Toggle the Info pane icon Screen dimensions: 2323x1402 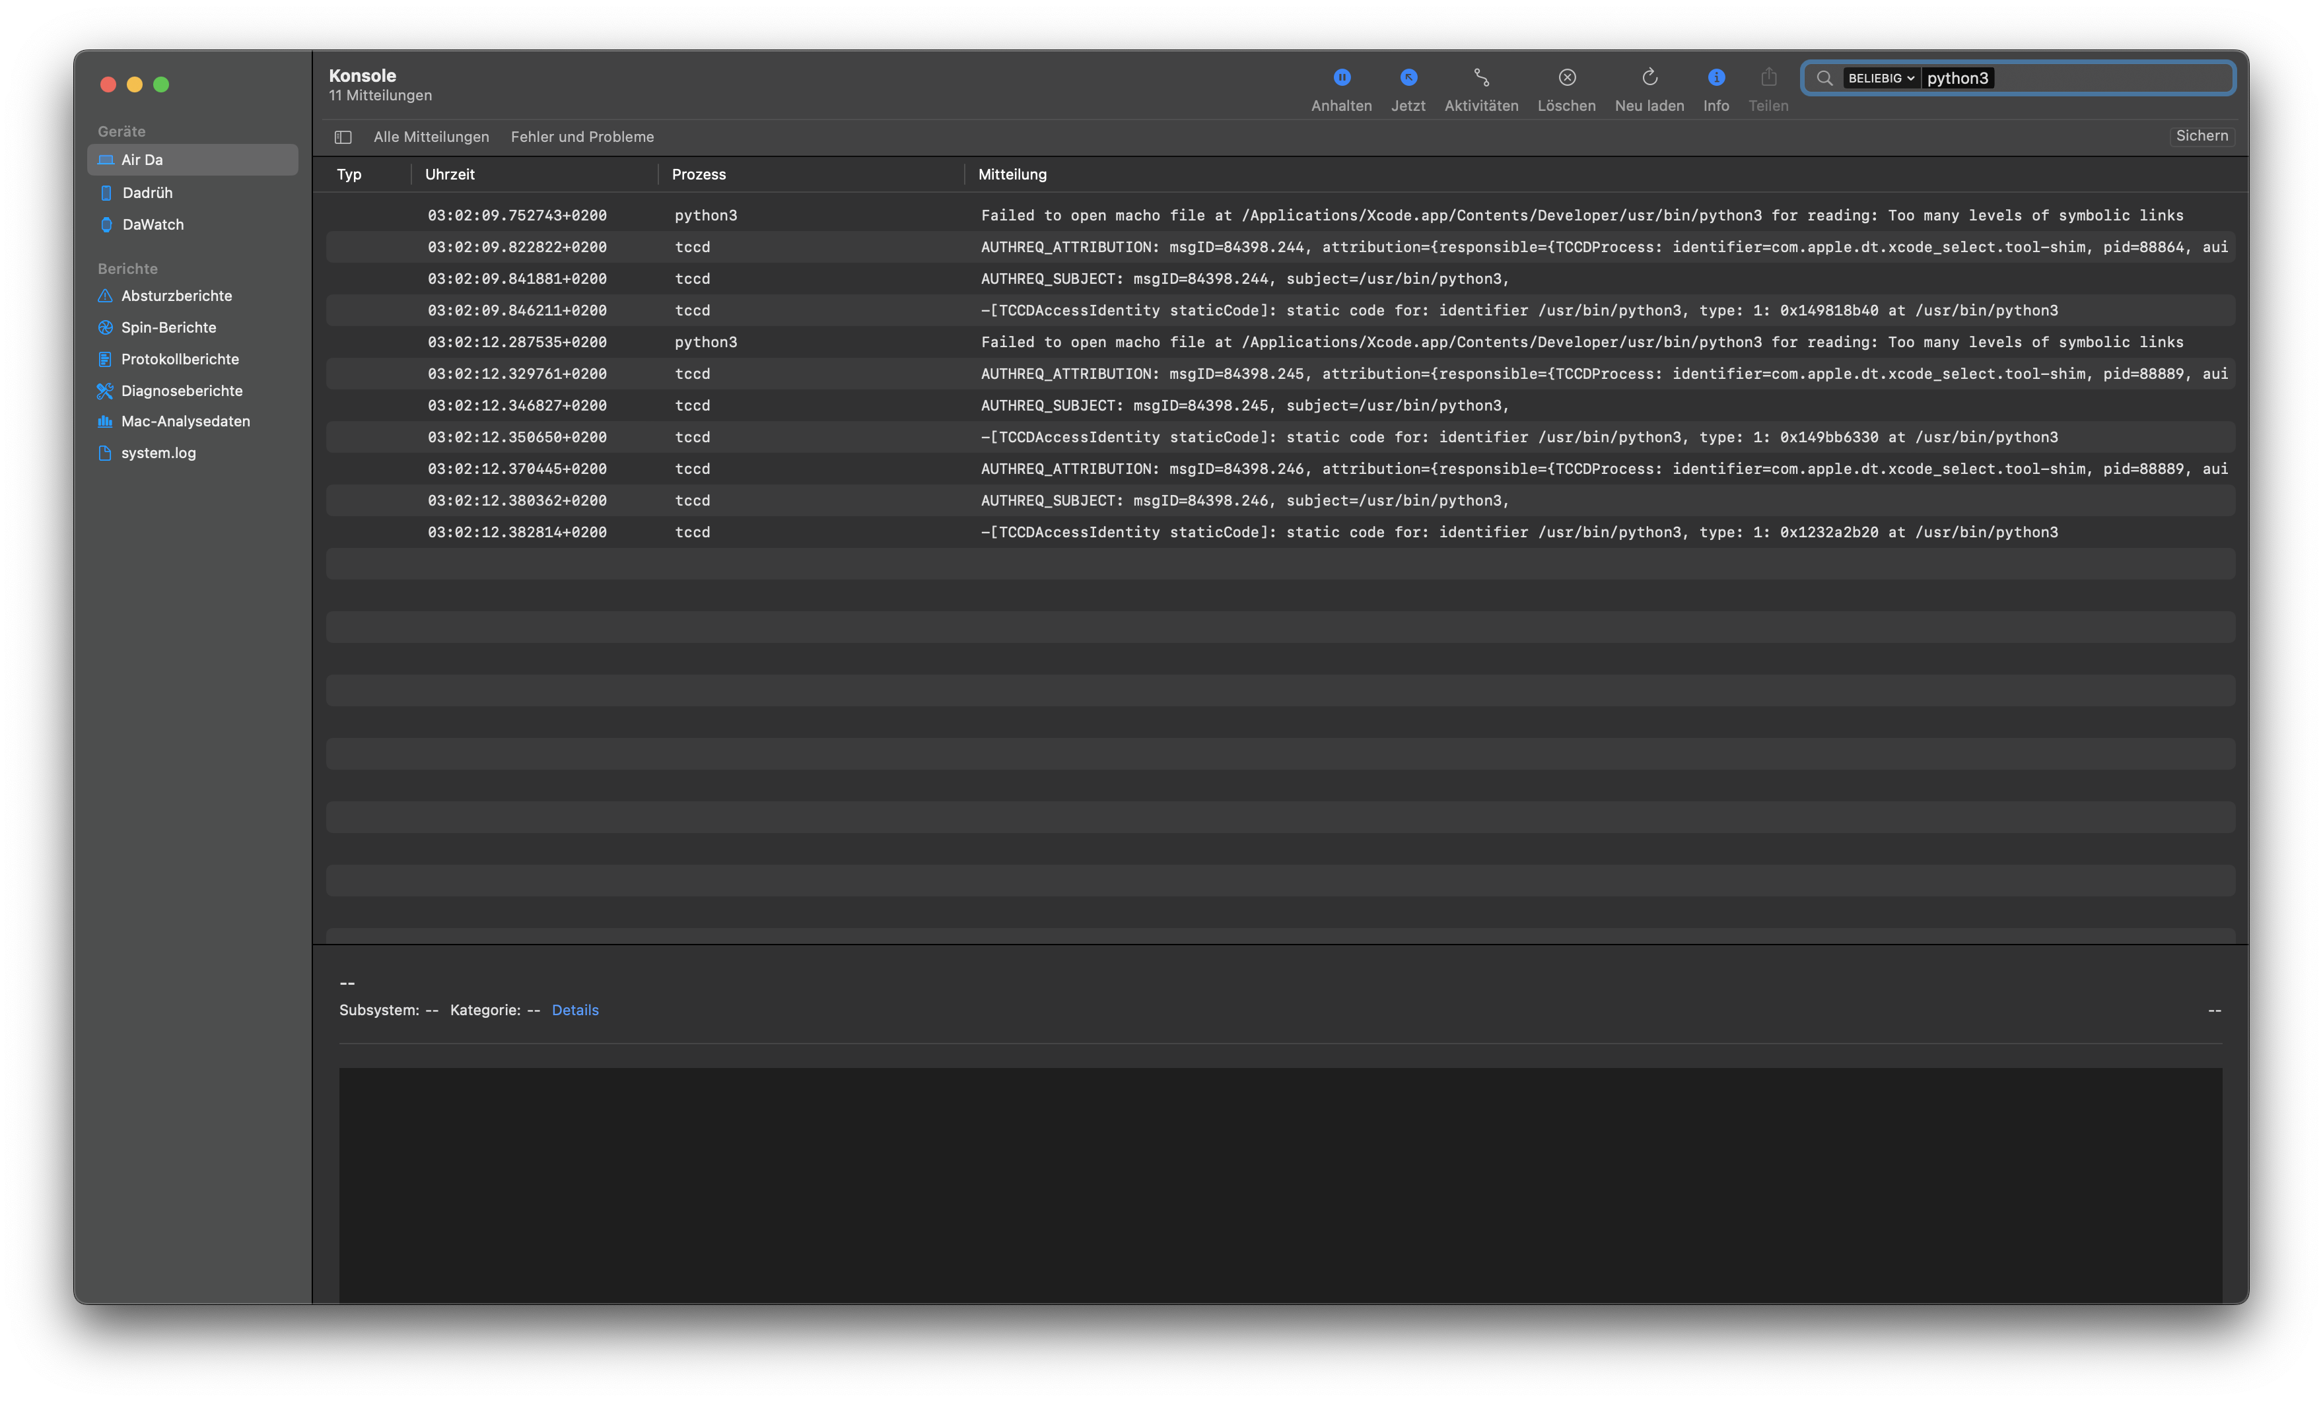(x=1716, y=77)
